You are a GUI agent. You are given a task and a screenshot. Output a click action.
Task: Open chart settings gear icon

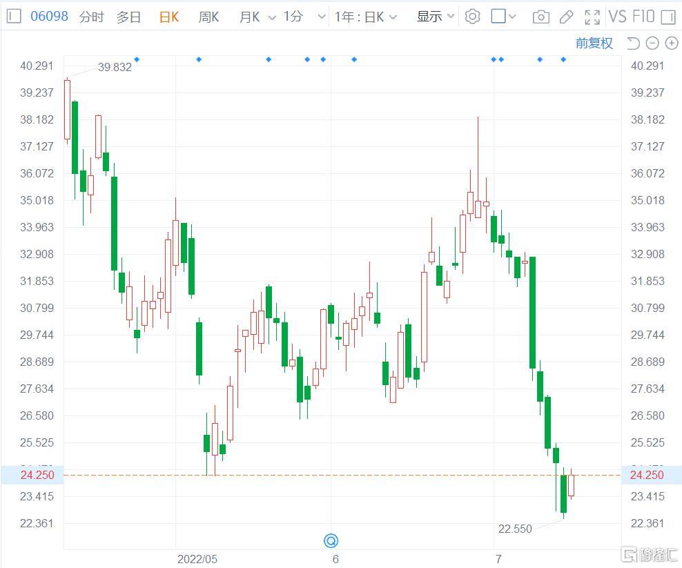472,17
